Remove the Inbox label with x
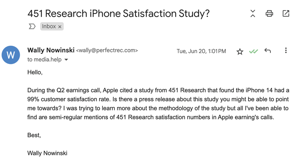This screenshot has width=297, height=165. pyautogui.click(x=60, y=27)
